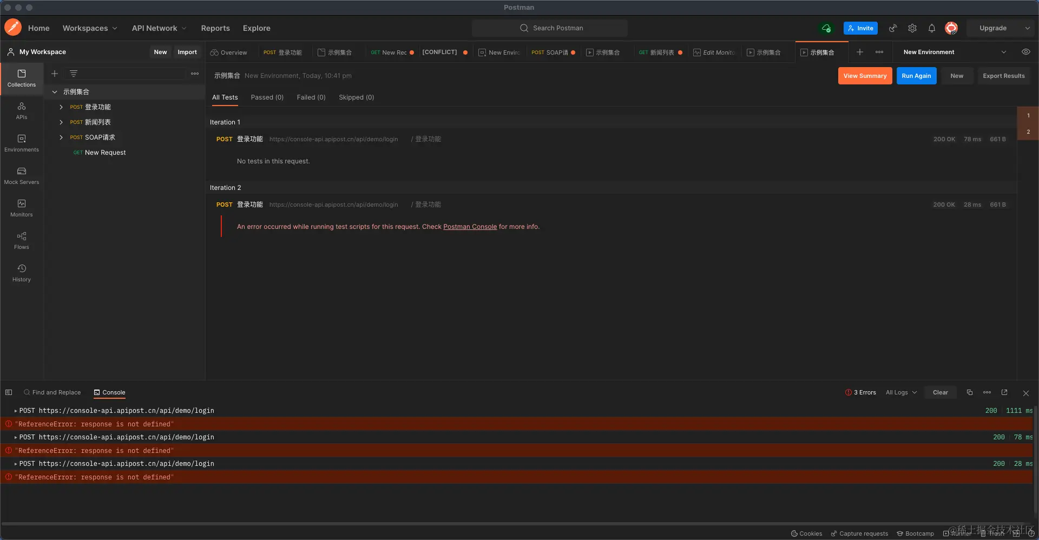Screen dimensions: 1039x540
Task: Pop out the console into a new window
Action: click(1004, 392)
